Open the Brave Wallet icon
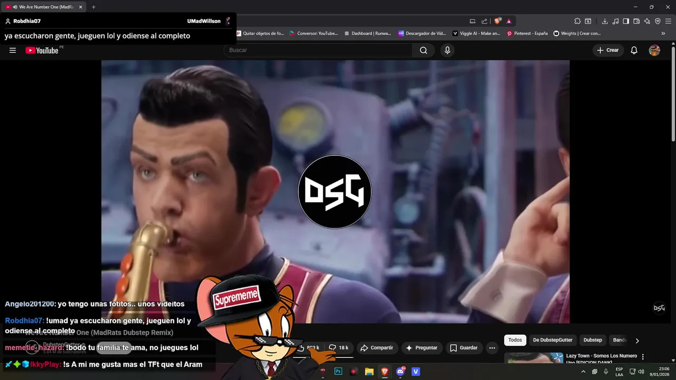The height and width of the screenshot is (380, 676). point(636,21)
